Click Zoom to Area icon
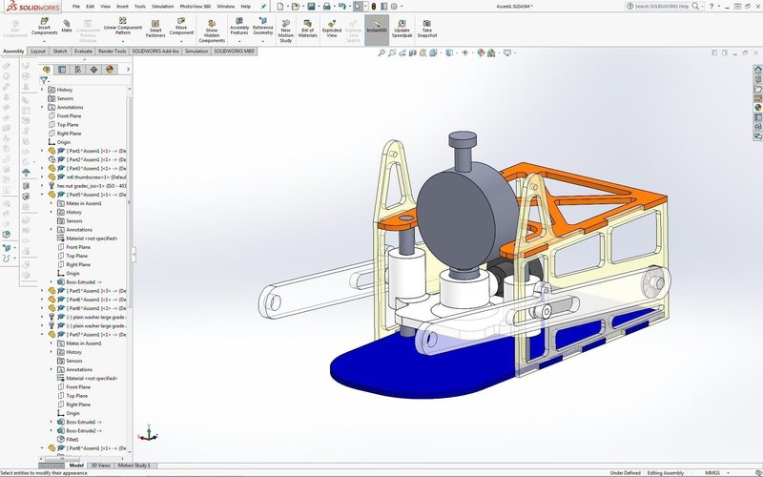The width and height of the screenshot is (763, 477). [x=392, y=52]
